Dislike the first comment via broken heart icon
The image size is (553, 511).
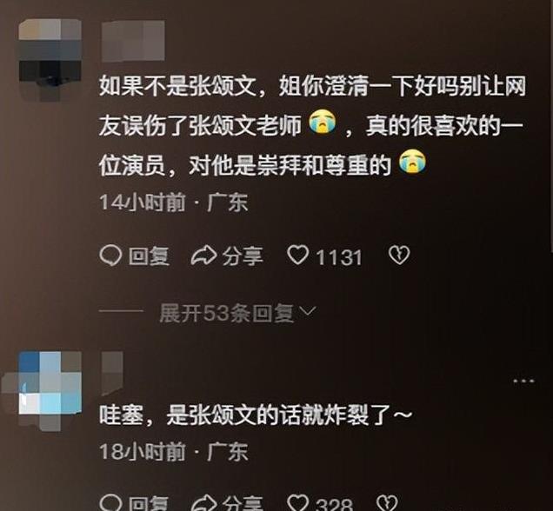(399, 255)
